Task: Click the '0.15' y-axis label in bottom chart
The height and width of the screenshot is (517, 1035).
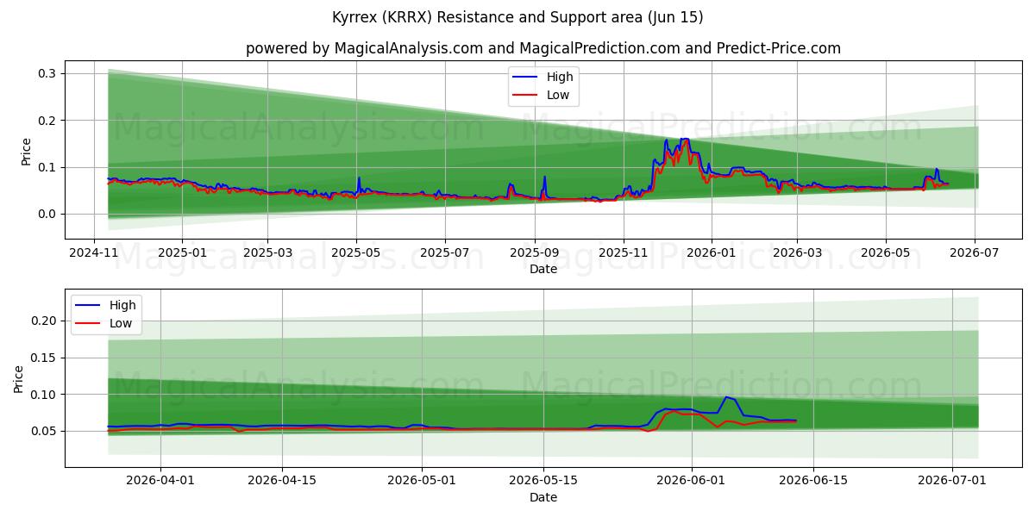Action: coord(44,358)
